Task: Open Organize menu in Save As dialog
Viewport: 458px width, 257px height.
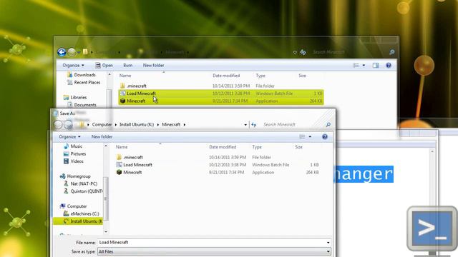Action: [69, 136]
